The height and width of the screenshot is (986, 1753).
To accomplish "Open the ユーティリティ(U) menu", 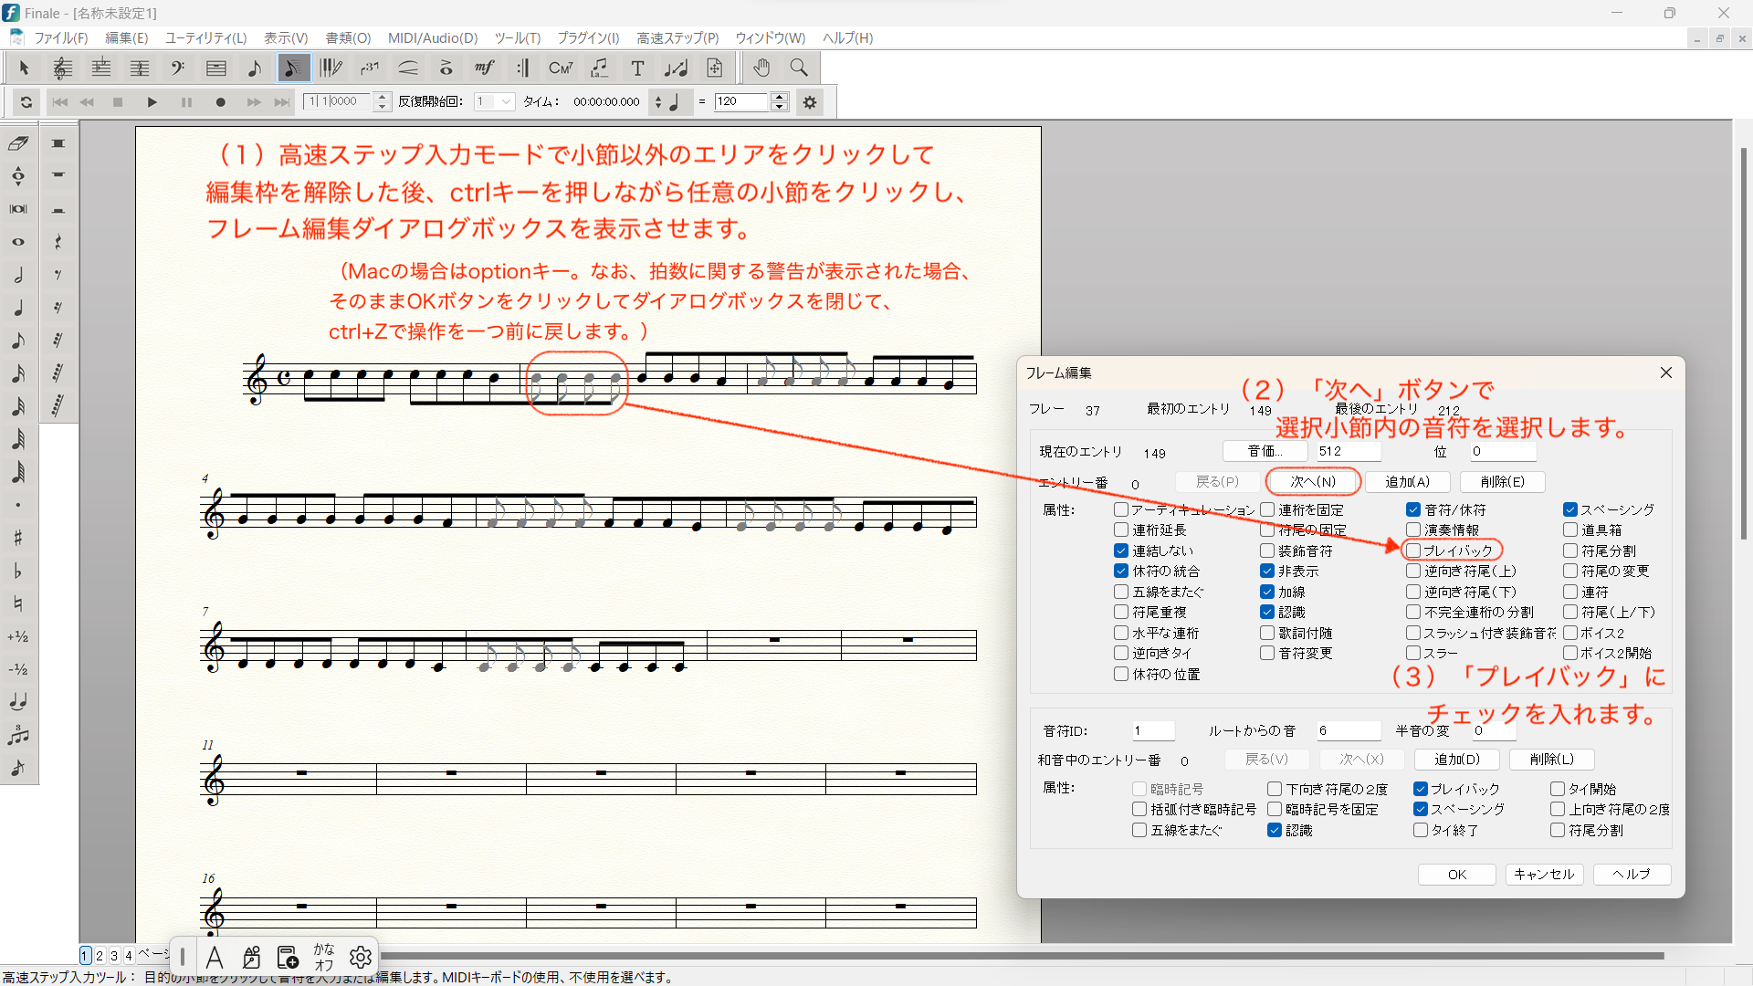I will [x=205, y=37].
